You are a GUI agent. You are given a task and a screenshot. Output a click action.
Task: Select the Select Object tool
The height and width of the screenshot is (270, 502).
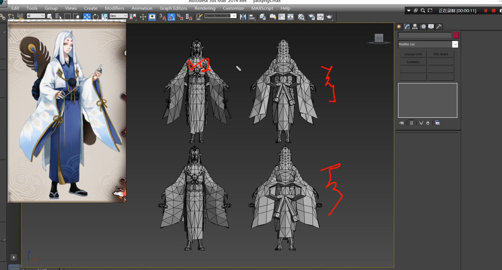(x=50, y=17)
